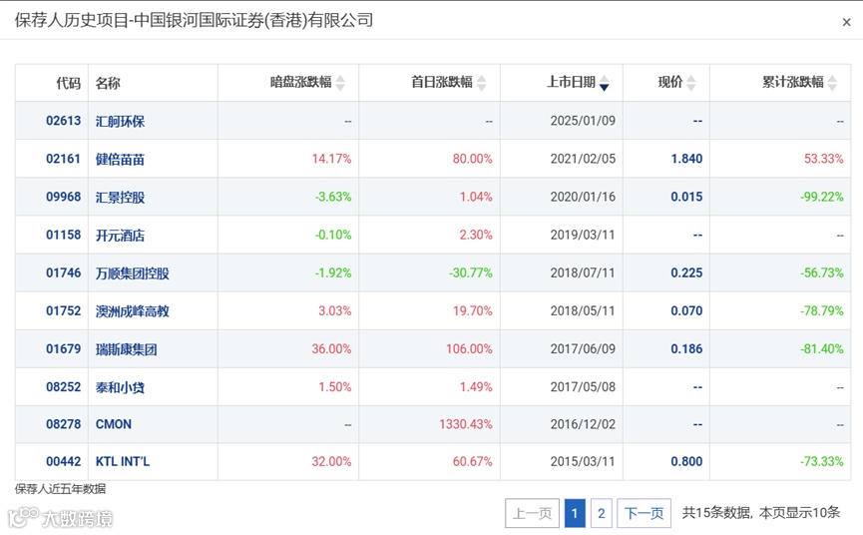Open stock code 02161
This screenshot has width=863, height=535.
(x=63, y=159)
